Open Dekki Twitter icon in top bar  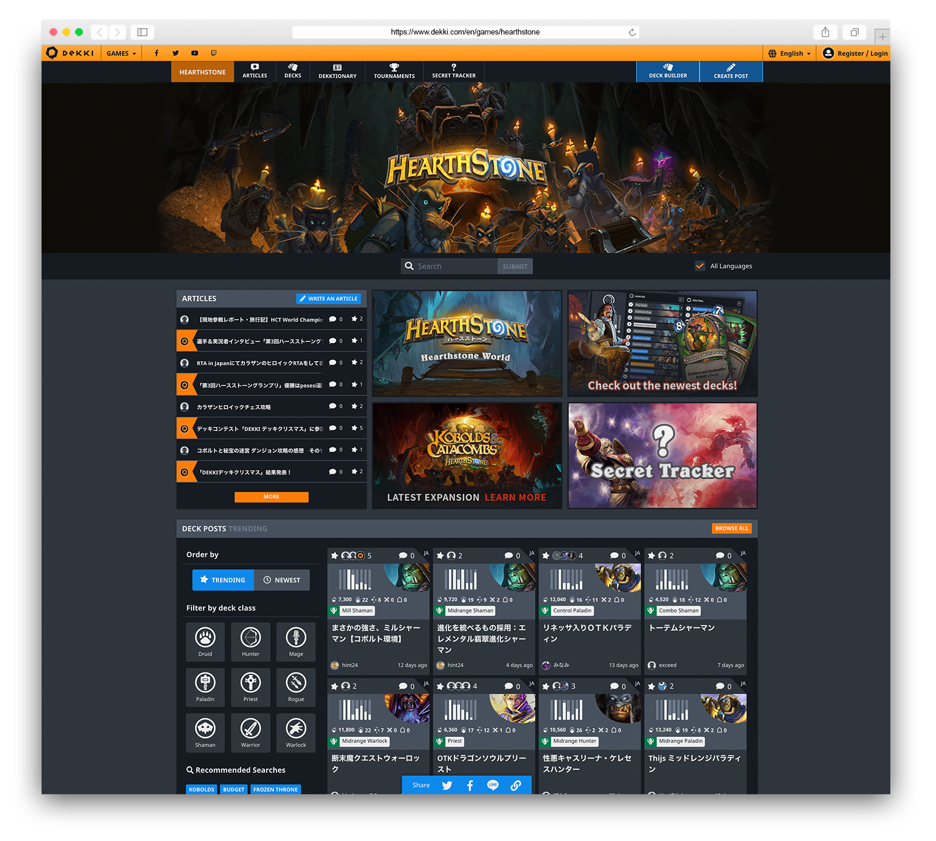(x=175, y=53)
